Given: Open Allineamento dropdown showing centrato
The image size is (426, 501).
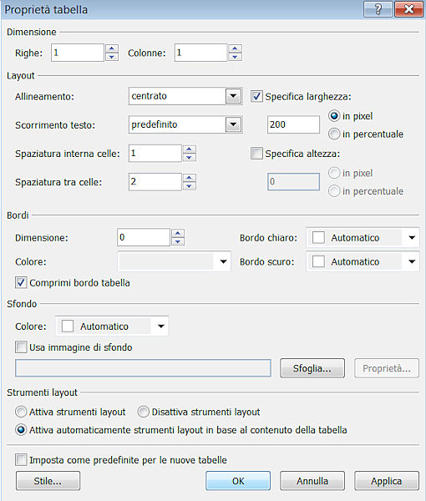Looking at the screenshot, I should coord(185,96).
